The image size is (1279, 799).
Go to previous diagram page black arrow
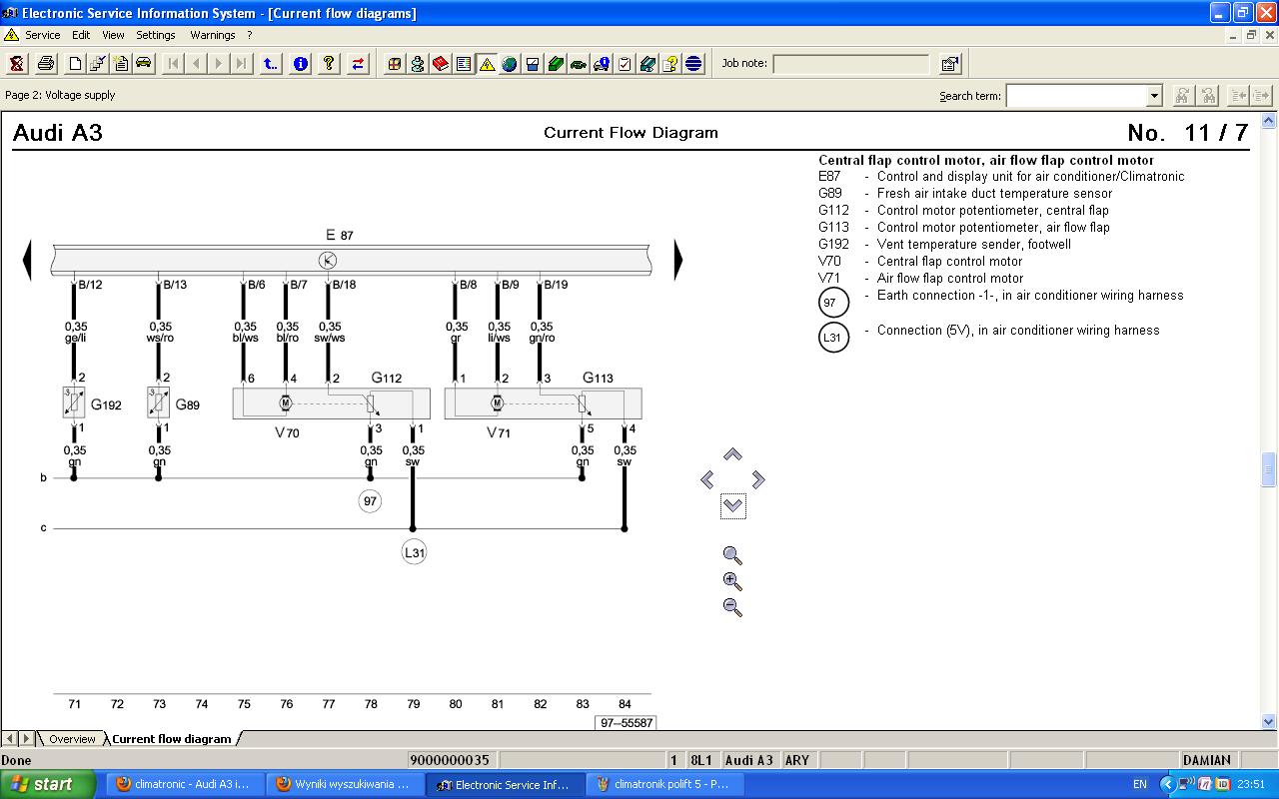click(x=27, y=260)
